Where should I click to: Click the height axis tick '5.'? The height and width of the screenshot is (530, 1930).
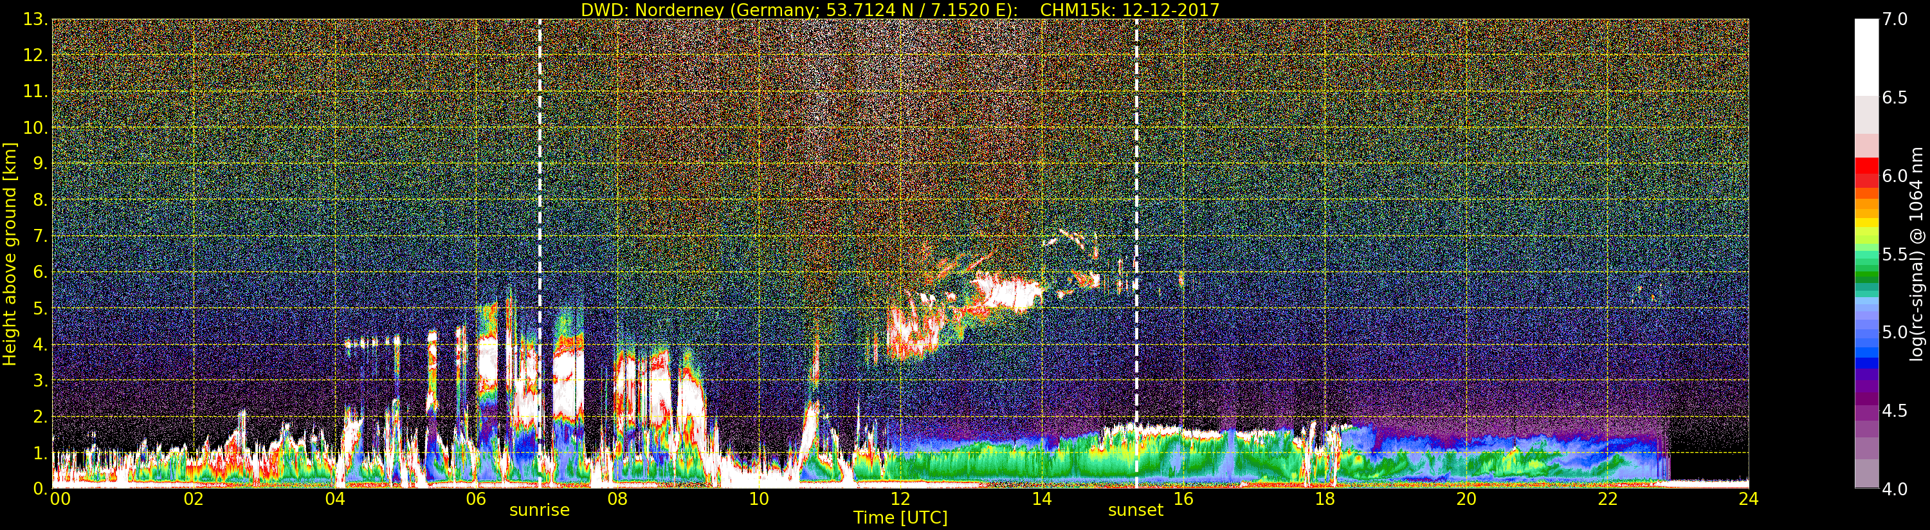coord(41,308)
